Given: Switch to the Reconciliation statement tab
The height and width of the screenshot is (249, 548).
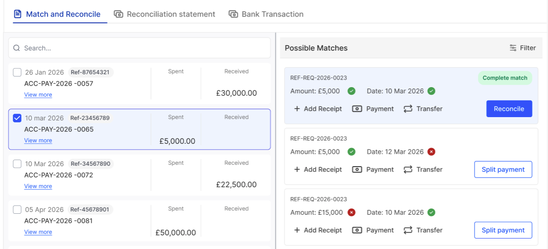Looking at the screenshot, I should [x=165, y=14].
